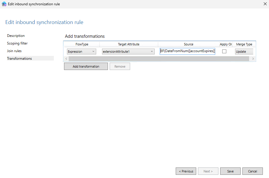Click the Add transformation button

tap(86, 66)
